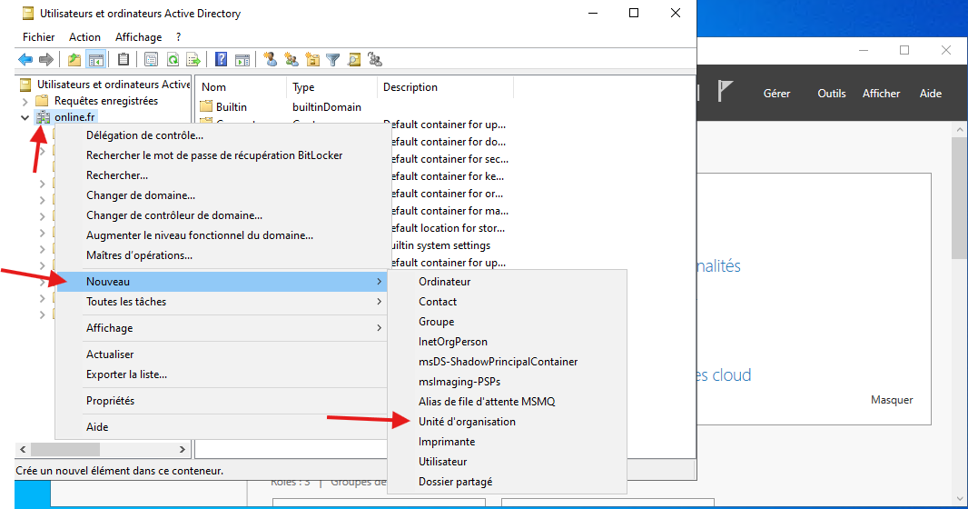Viewport: 968px width, 509px height.
Task: Sort by the Description column header
Action: 444,87
